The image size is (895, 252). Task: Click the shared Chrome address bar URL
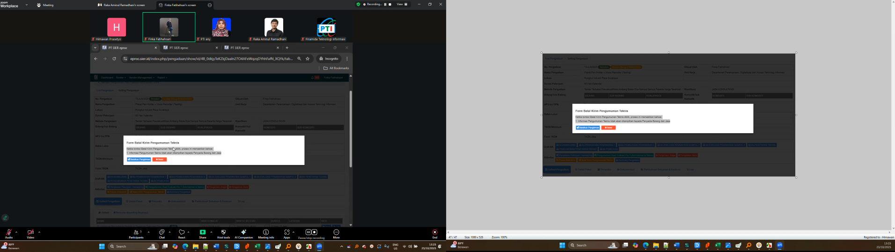211,59
